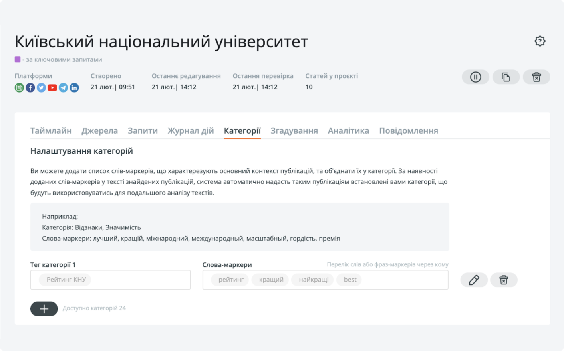The image size is (564, 351).
Task: Select the найкращі marker chip
Action: 313,280
